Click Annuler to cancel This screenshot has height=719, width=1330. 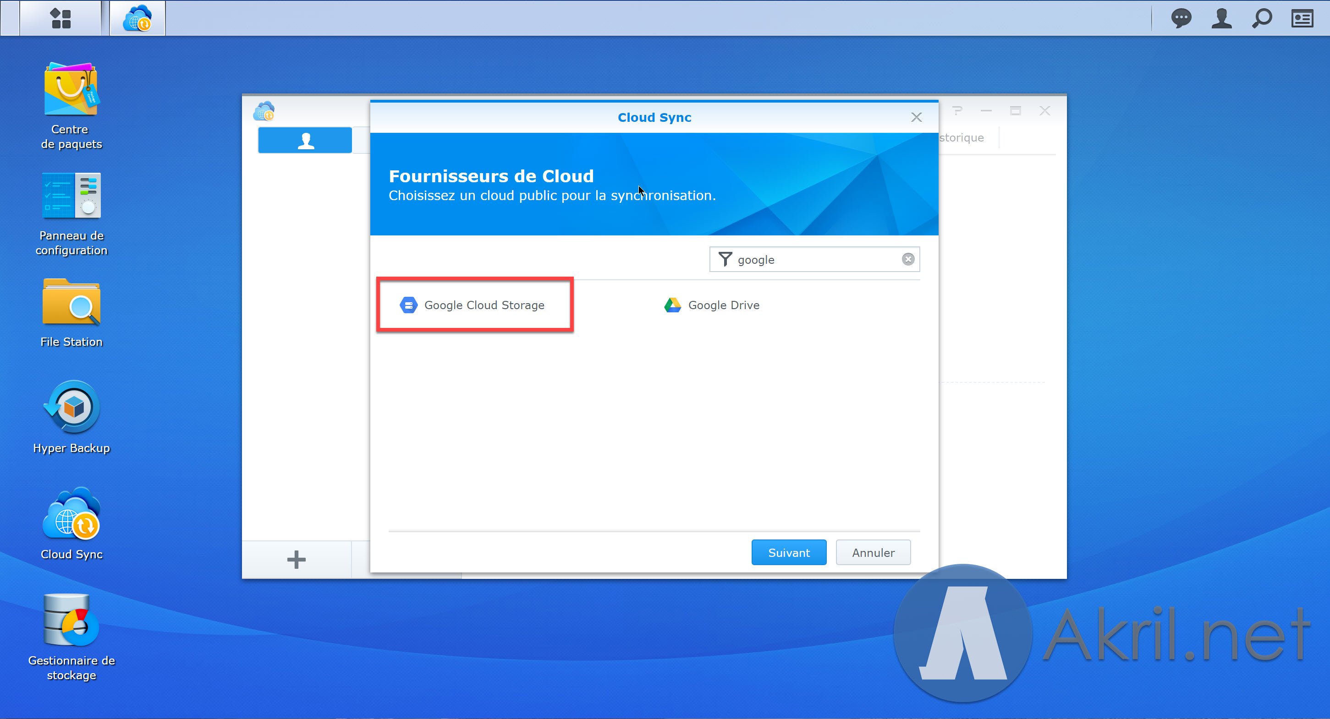click(x=873, y=552)
